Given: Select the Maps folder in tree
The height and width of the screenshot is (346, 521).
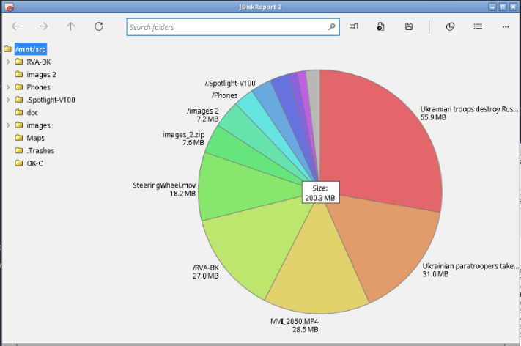Looking at the screenshot, I should 35,138.
